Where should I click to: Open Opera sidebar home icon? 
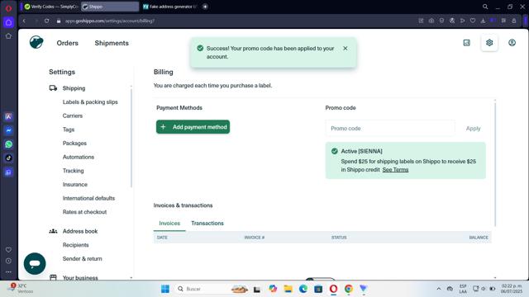point(9,22)
